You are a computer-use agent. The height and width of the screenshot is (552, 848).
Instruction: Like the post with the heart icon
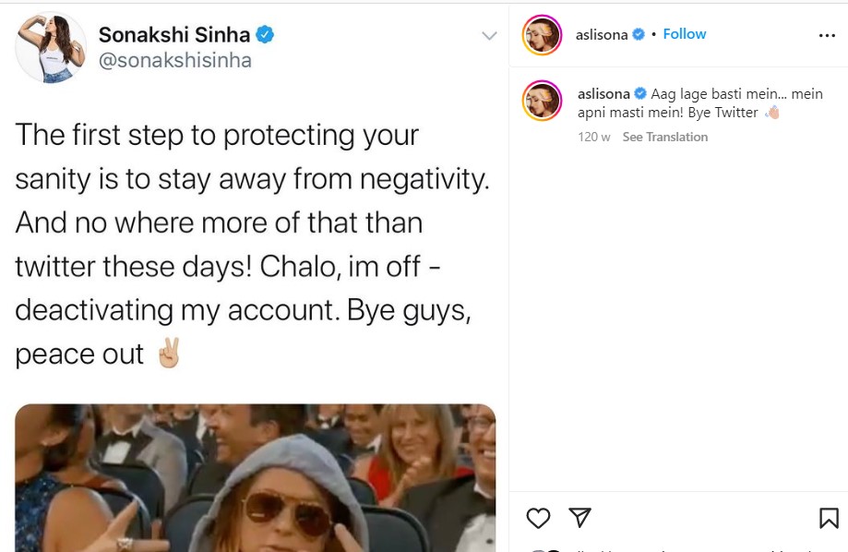click(x=538, y=518)
